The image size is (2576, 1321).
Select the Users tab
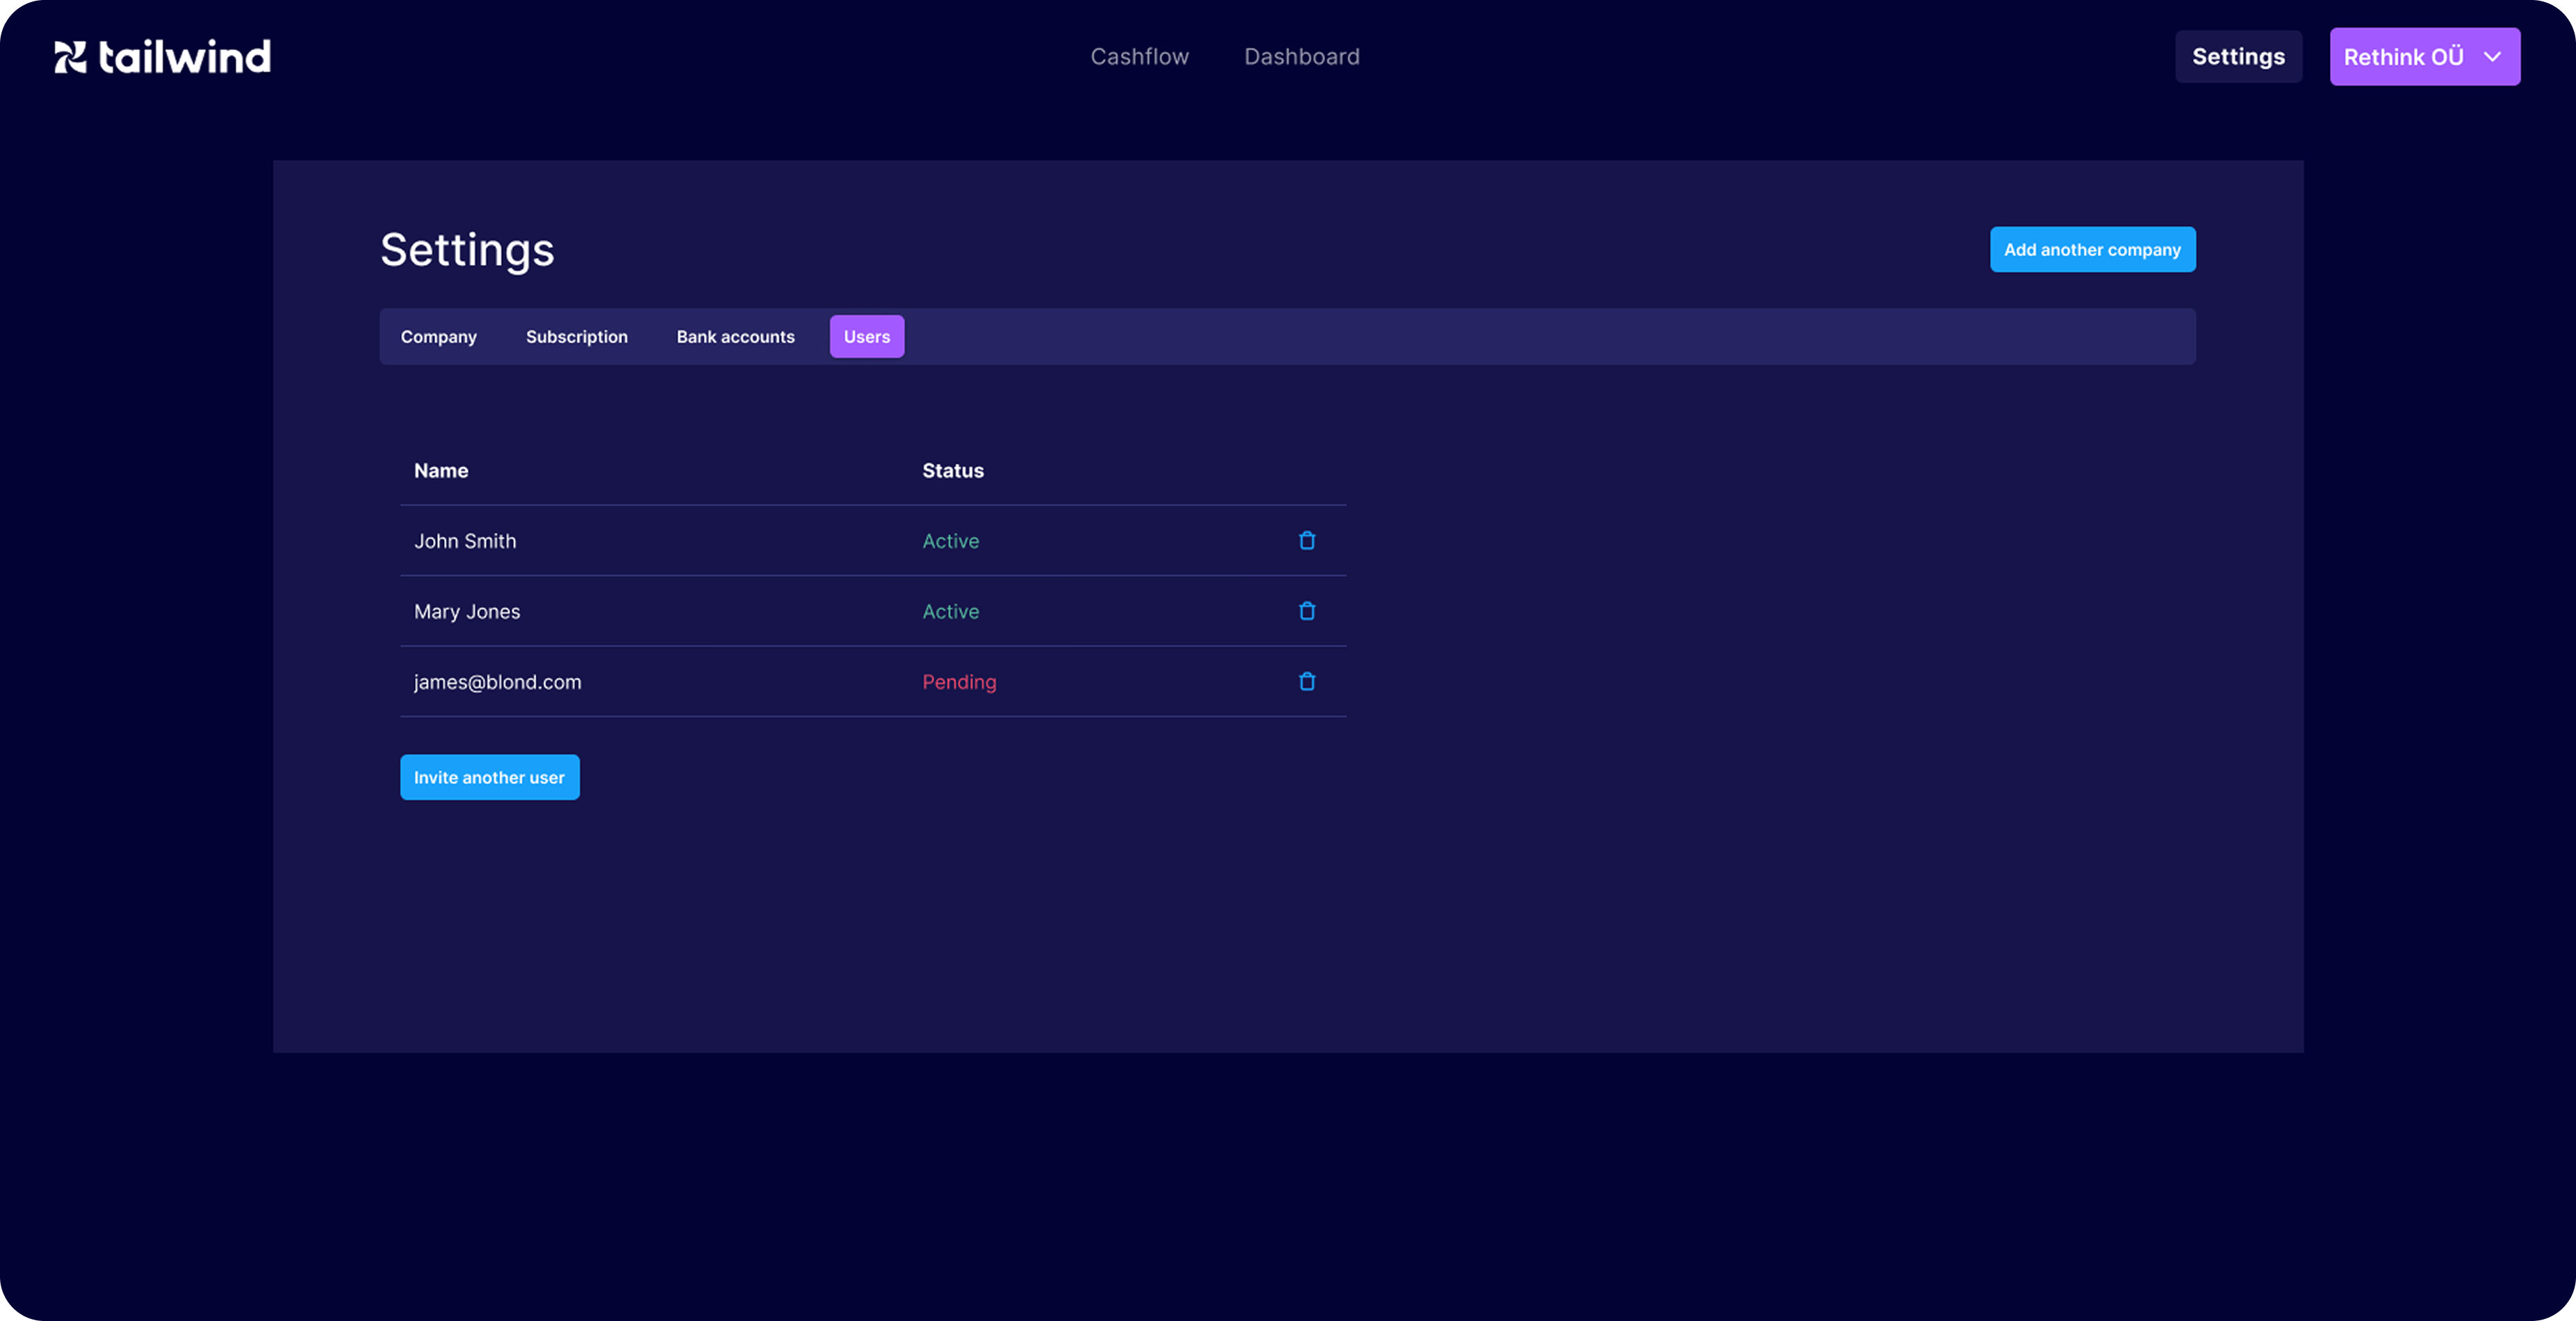click(x=866, y=337)
